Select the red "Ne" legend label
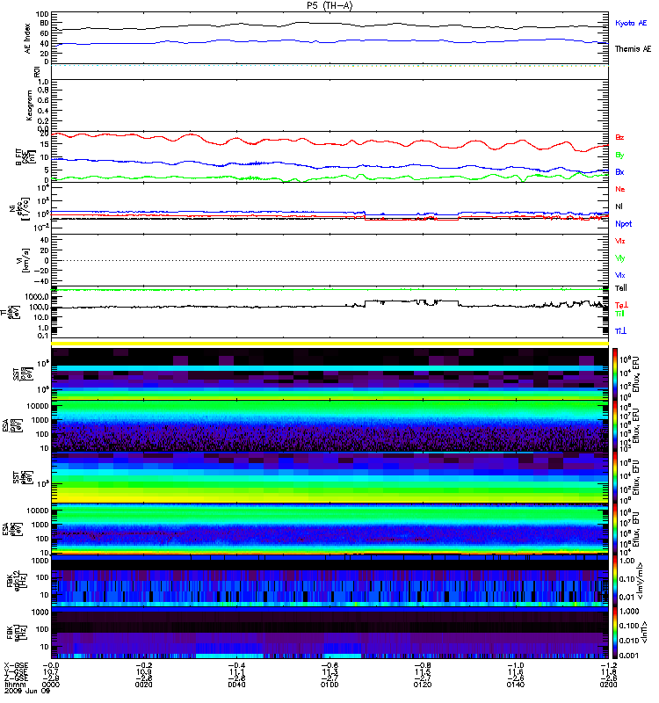Viewport: 659px width, 703px height. 619,189
